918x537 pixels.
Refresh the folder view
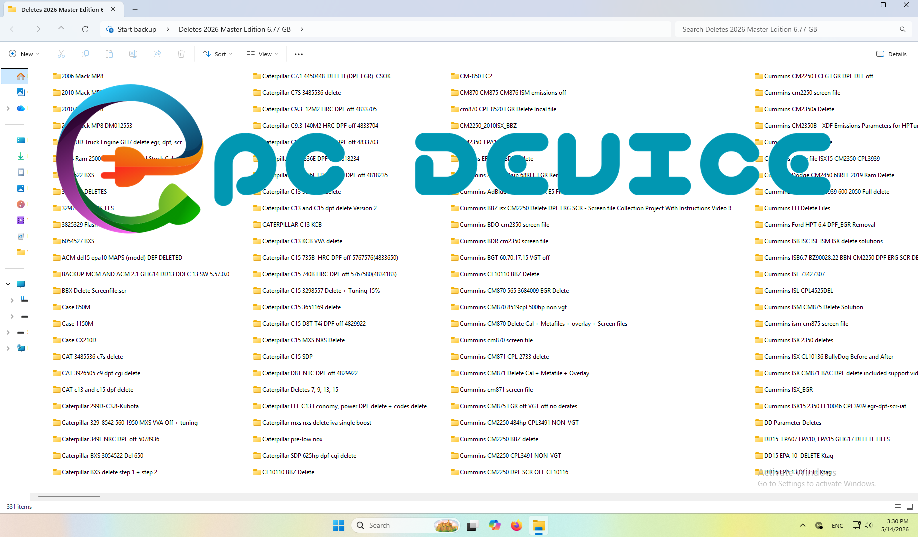point(85,29)
